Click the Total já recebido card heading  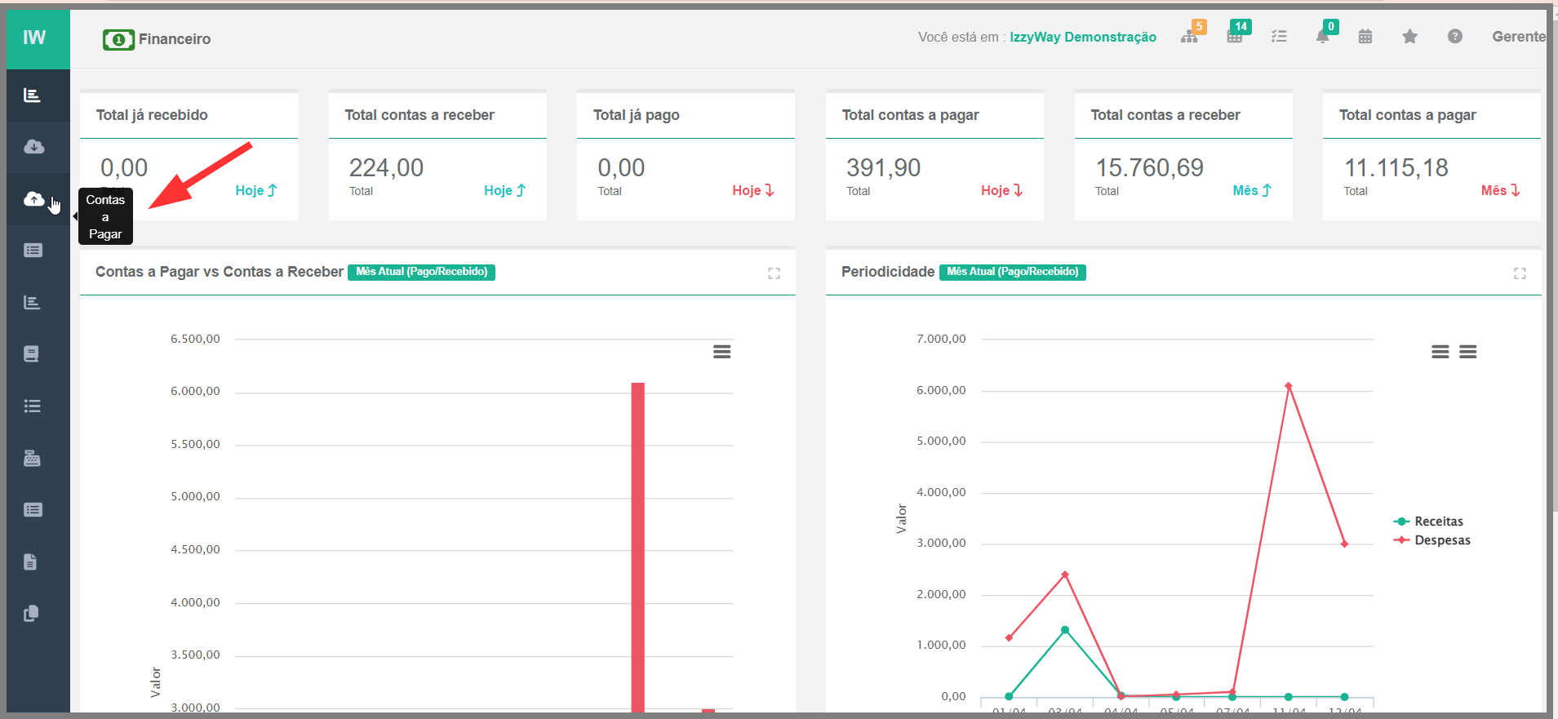pos(152,115)
